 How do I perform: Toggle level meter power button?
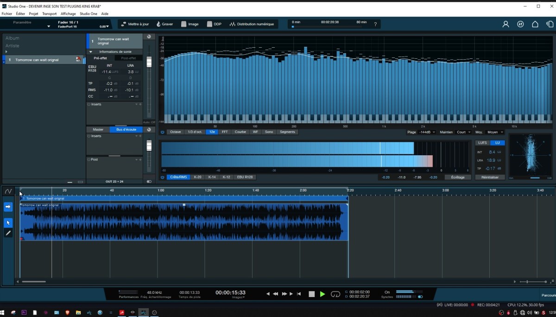tap(163, 177)
